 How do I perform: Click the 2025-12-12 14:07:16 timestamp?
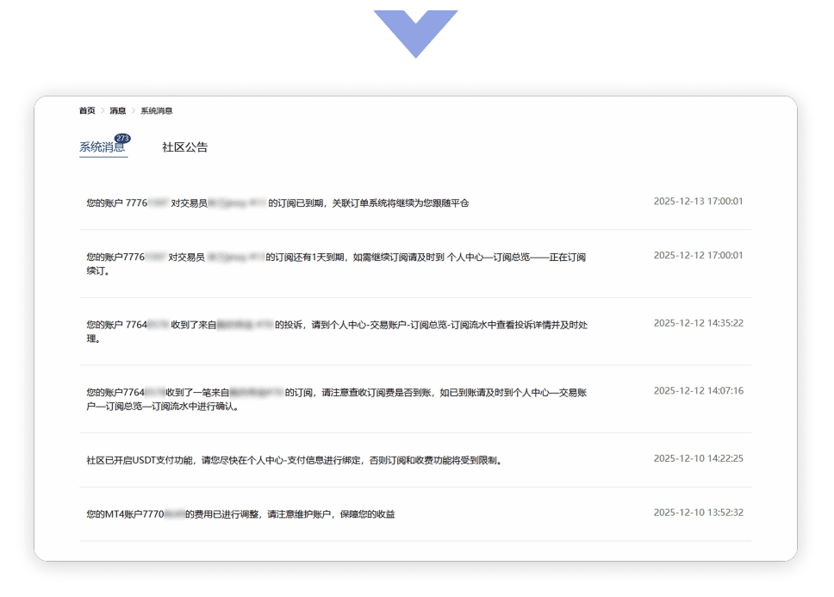click(x=698, y=391)
